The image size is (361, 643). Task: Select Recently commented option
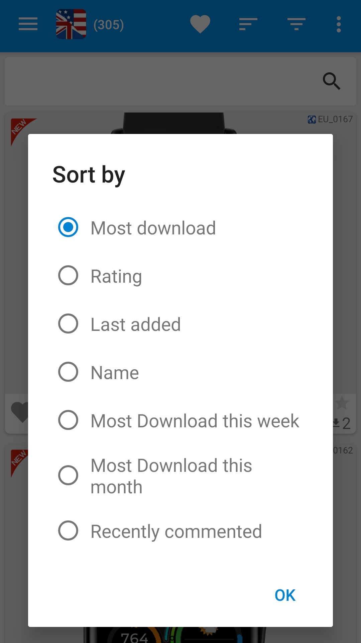(68, 531)
